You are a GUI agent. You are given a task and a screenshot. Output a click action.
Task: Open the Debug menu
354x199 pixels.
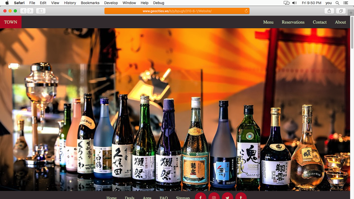pyautogui.click(x=159, y=3)
